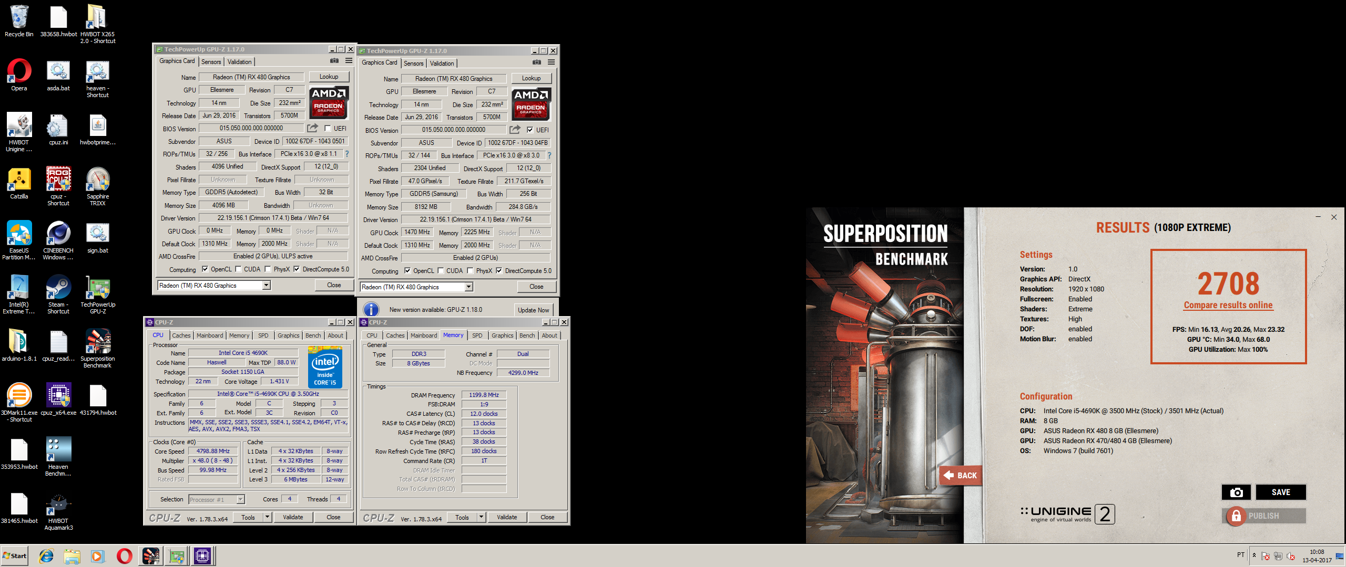Click BIOS export icon in right GPU-Z
Image resolution: width=1346 pixels, height=567 pixels.
[x=515, y=130]
